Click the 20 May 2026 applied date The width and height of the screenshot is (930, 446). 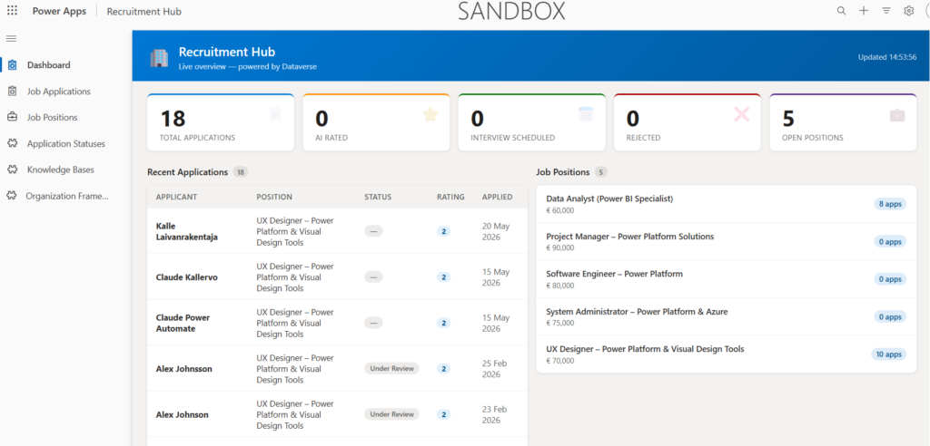tap(495, 231)
